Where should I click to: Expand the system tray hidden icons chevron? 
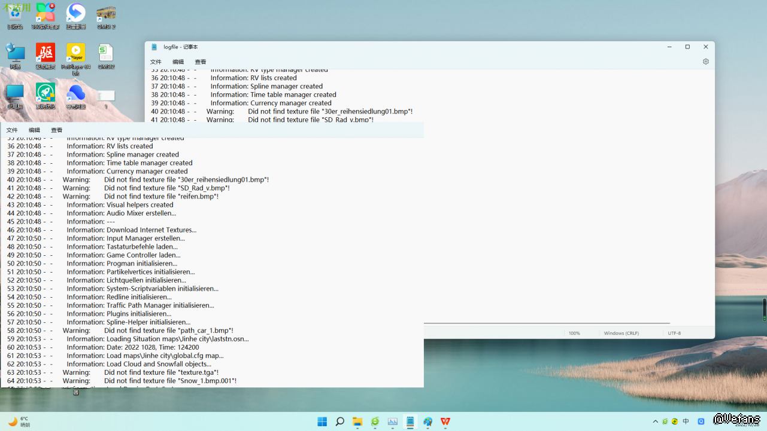point(655,421)
